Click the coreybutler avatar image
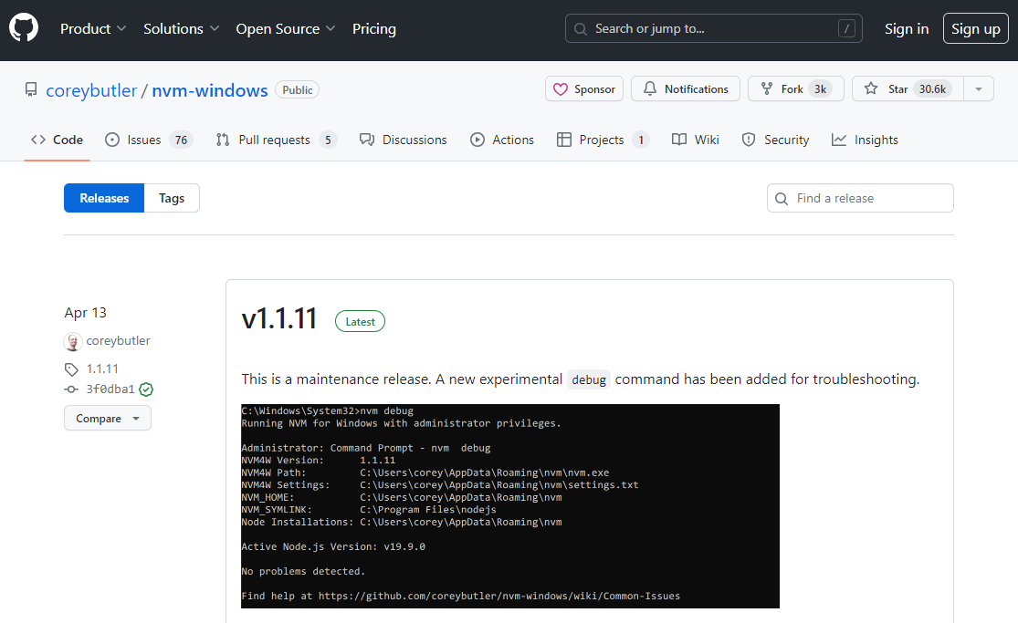This screenshot has width=1018, height=623. (x=73, y=341)
